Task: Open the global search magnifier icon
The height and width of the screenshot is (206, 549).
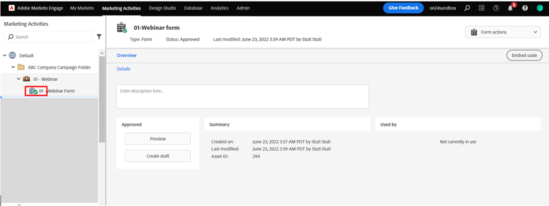Action: coord(467,8)
